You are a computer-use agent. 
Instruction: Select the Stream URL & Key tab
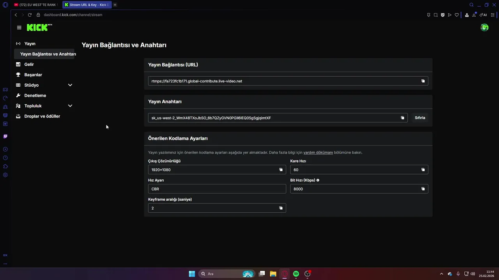87,5
